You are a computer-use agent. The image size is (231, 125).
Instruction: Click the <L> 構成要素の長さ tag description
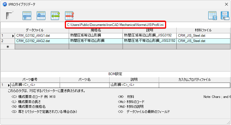(x=26, y=102)
